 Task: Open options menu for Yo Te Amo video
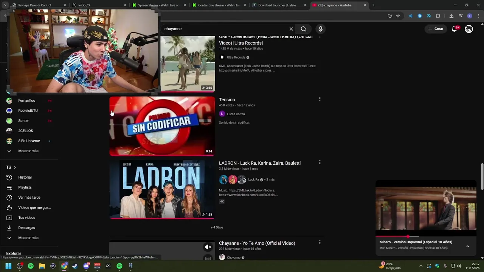click(x=320, y=243)
